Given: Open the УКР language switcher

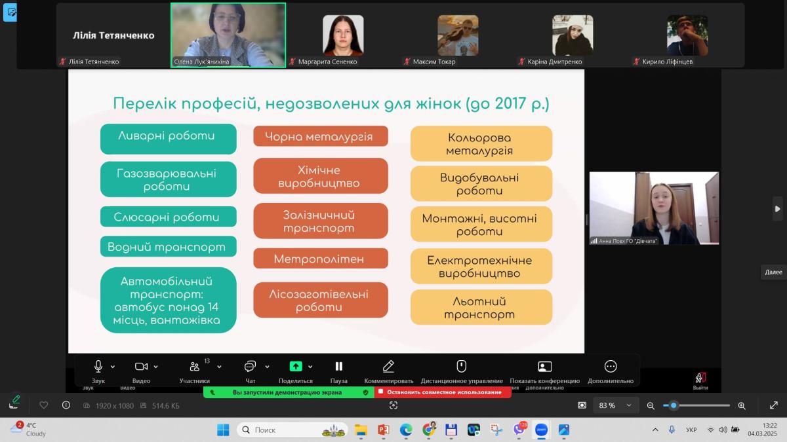Looking at the screenshot, I should pos(691,430).
